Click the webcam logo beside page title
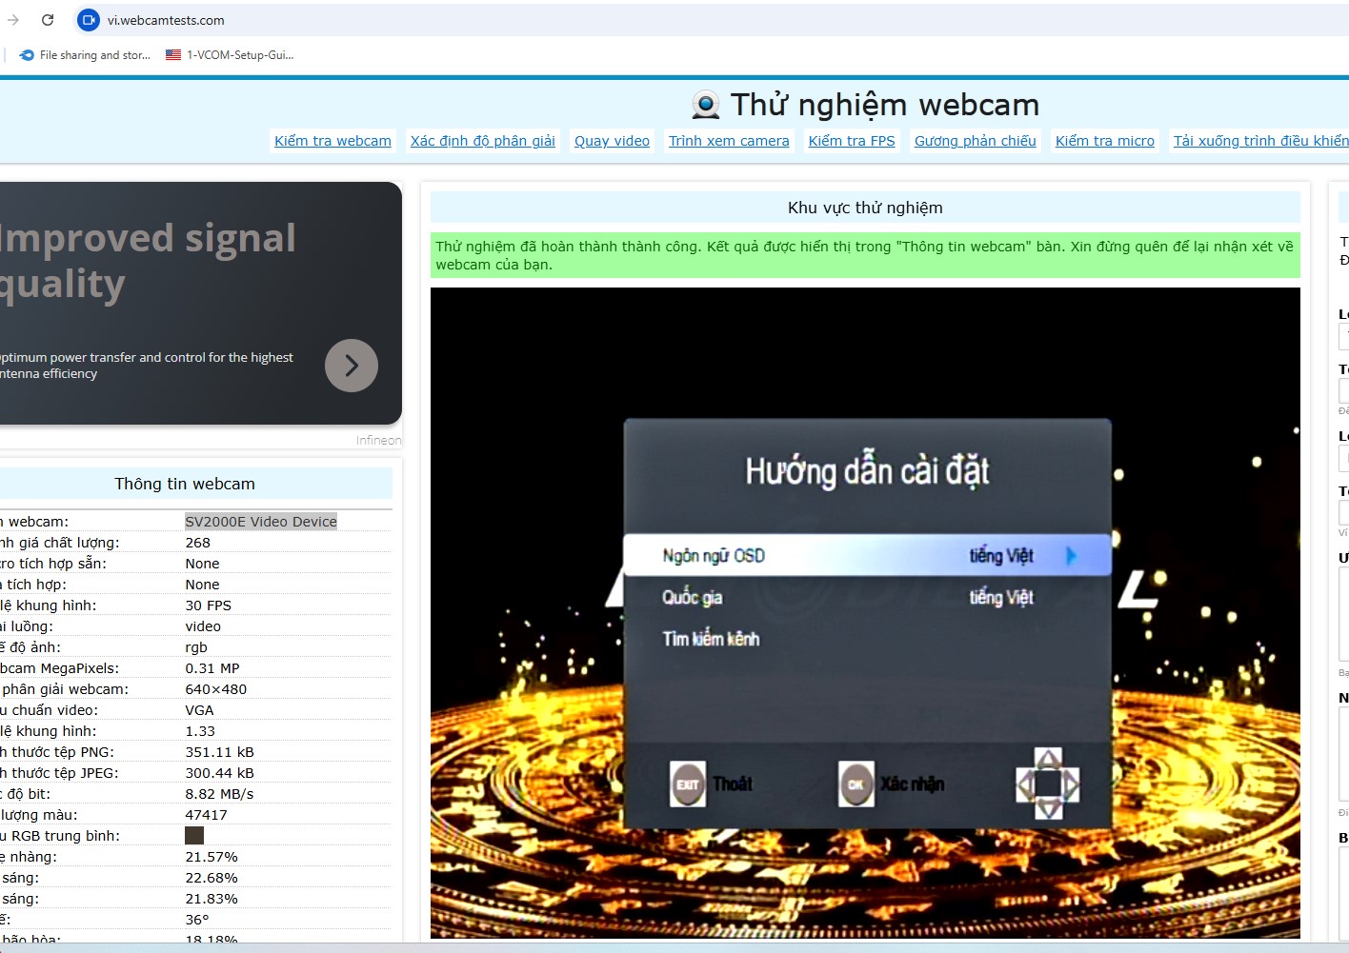1349x953 pixels. [x=705, y=105]
